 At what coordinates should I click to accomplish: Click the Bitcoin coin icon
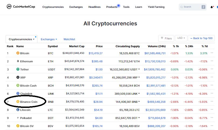[18, 53]
